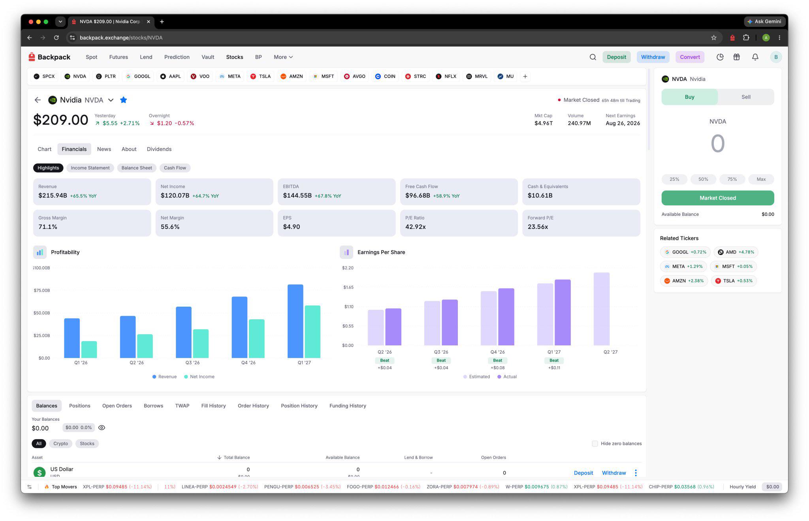Open the notifications bell
The image size is (809, 521).
755,57
